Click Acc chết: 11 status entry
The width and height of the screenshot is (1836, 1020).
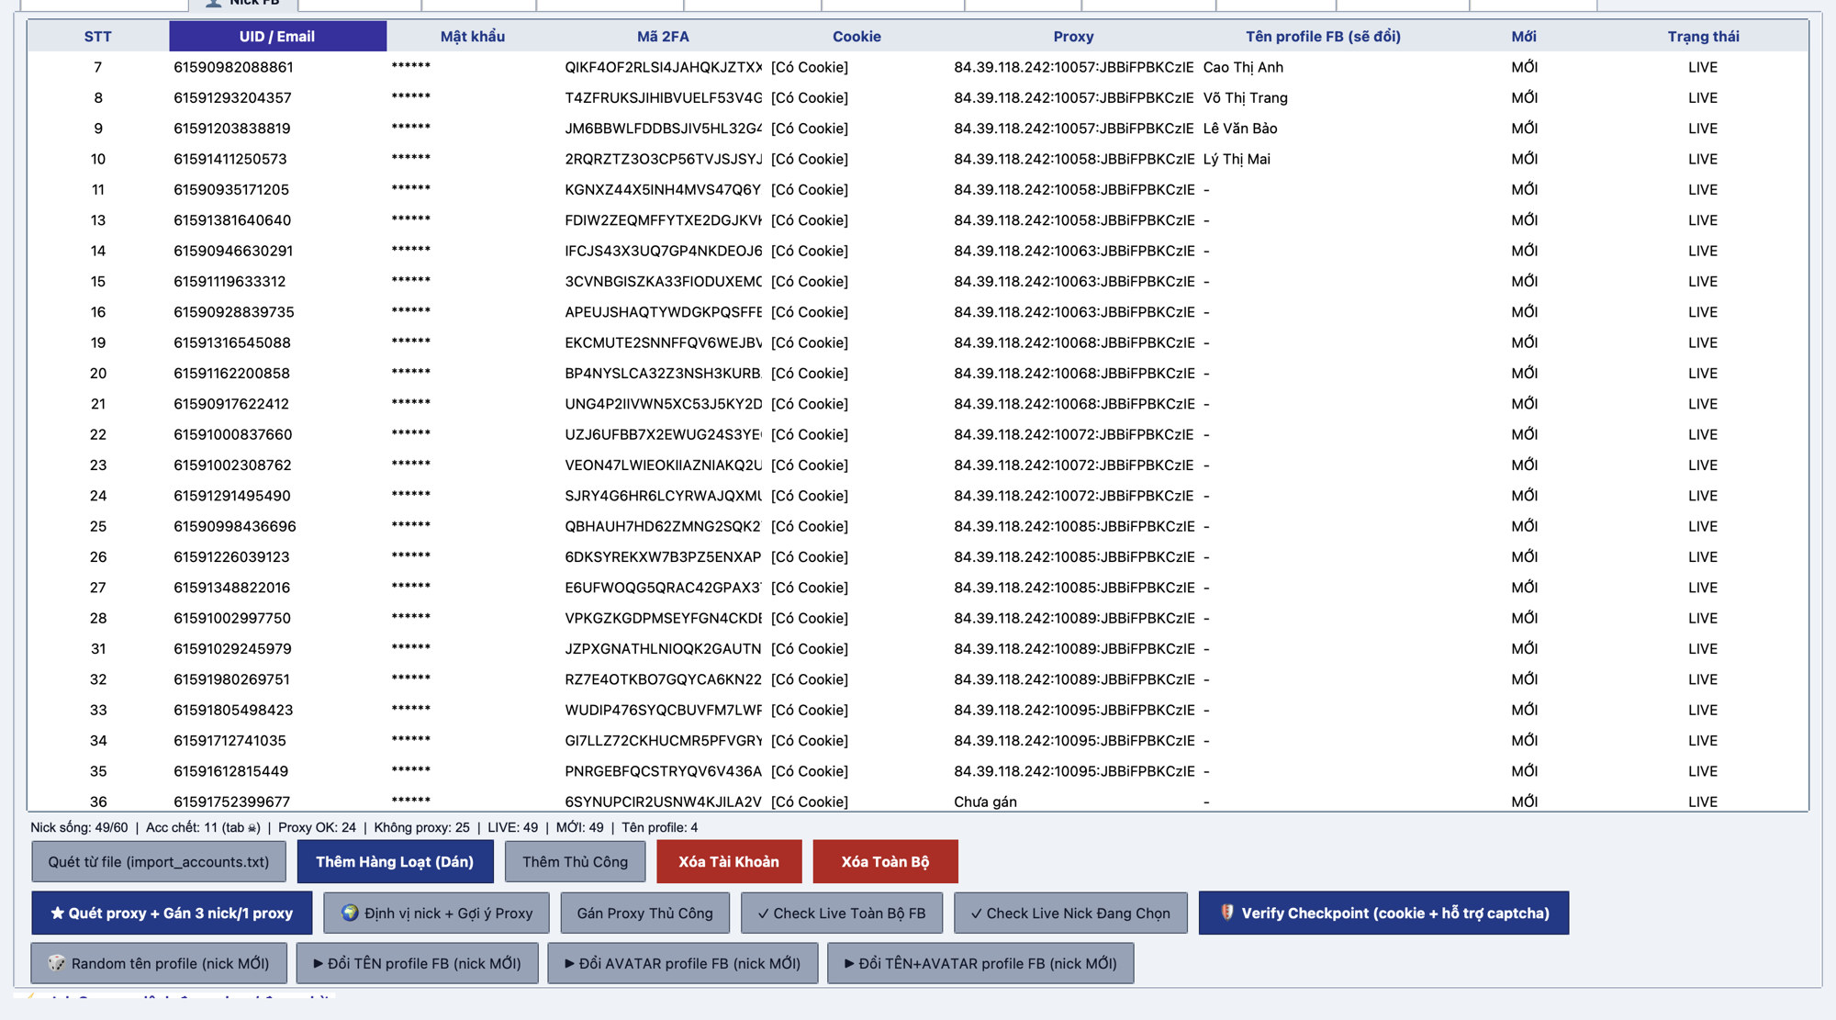coord(203,827)
